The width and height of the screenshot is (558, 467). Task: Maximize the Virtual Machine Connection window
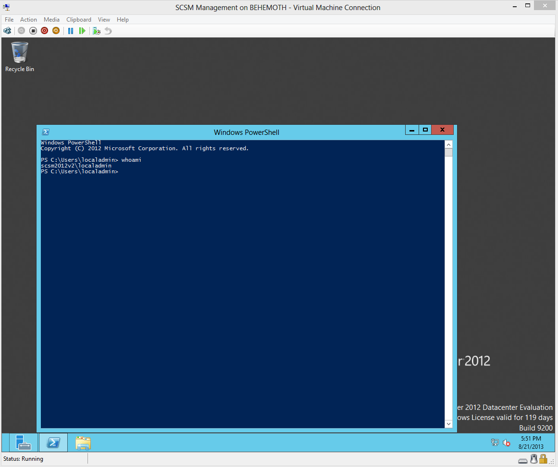click(528, 5)
